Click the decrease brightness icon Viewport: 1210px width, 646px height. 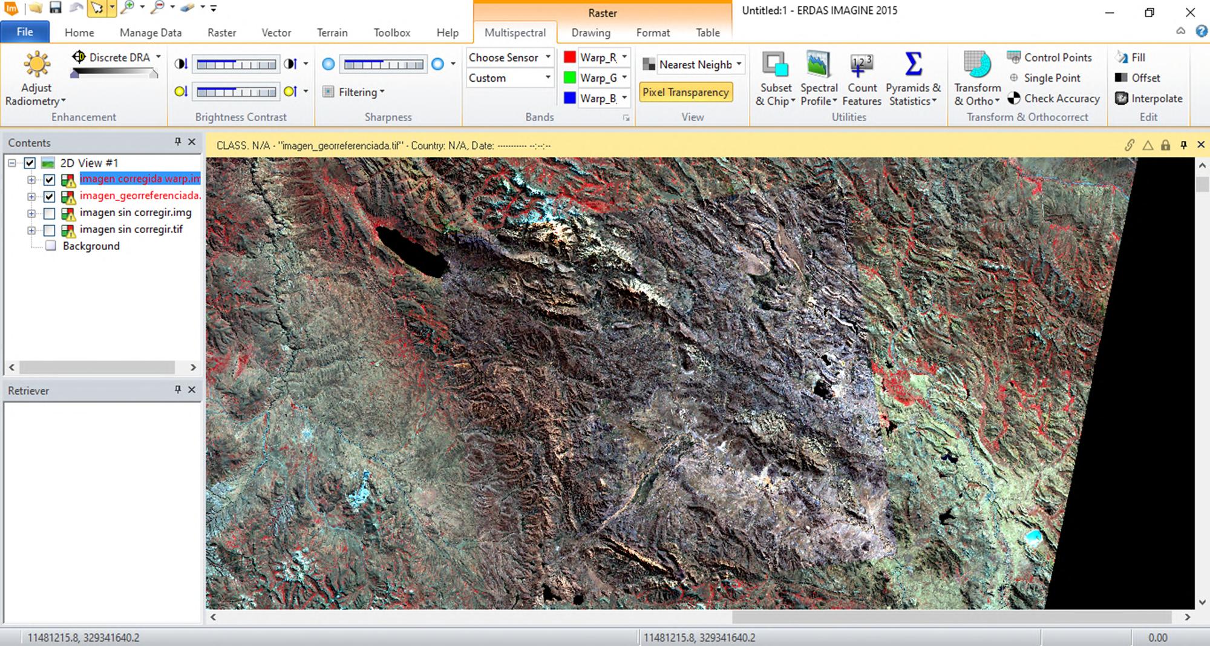[x=181, y=91]
